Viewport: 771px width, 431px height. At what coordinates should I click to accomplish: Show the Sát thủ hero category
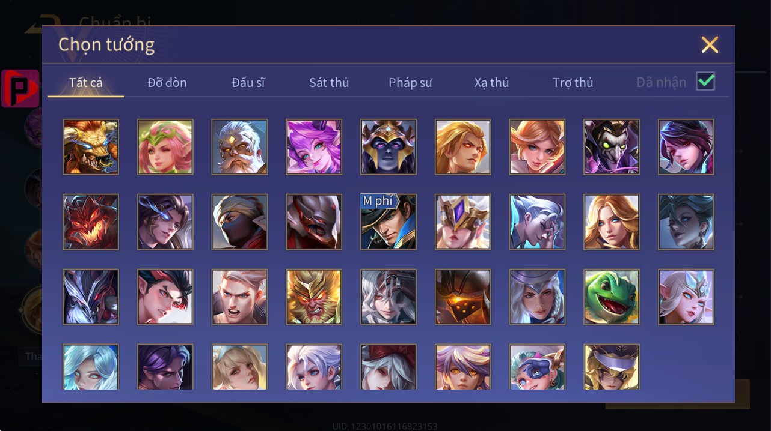click(329, 83)
